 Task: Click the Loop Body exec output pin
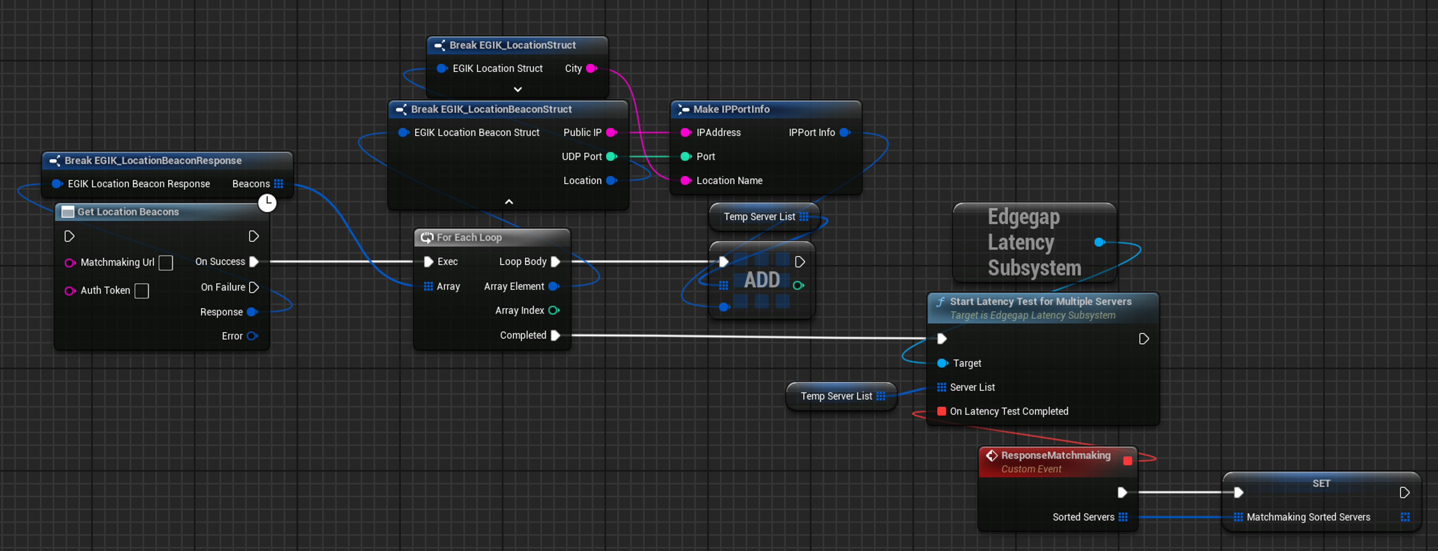[555, 261]
